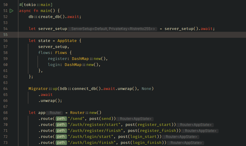Click the register_start handler name
246x146 pixels.
tap(154, 125)
